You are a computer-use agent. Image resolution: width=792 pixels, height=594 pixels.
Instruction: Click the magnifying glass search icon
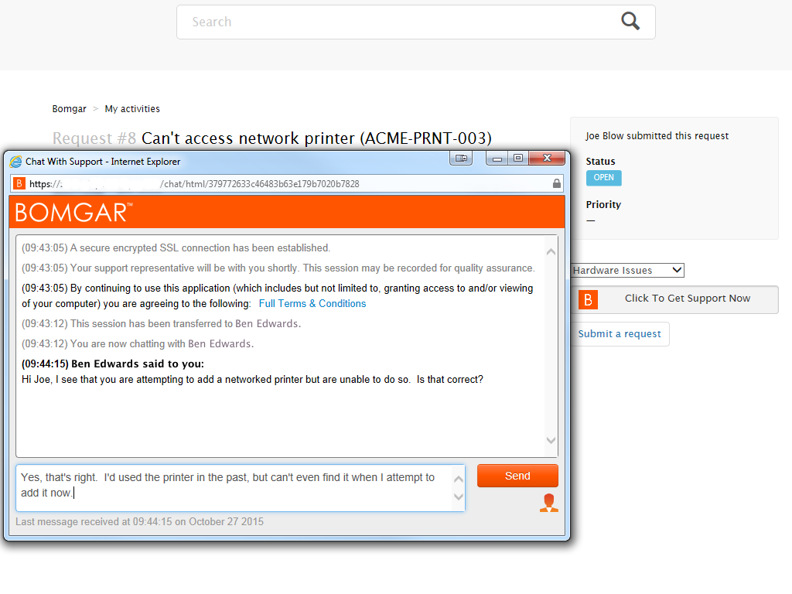pyautogui.click(x=630, y=21)
